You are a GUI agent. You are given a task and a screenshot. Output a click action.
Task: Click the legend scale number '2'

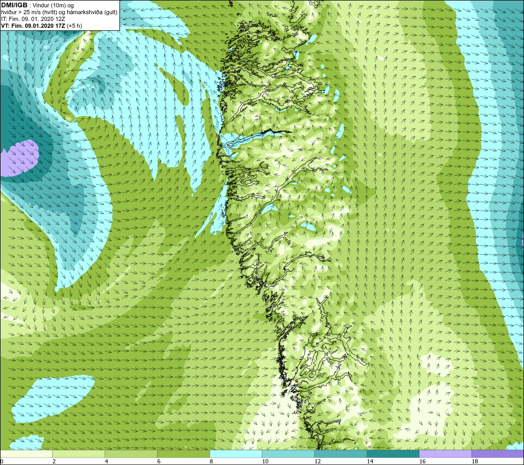click(54, 462)
